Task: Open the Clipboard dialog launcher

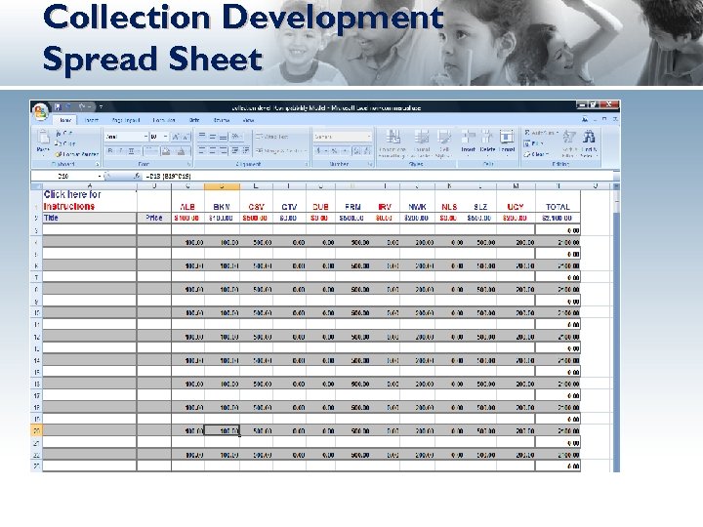Action: pyautogui.click(x=98, y=165)
